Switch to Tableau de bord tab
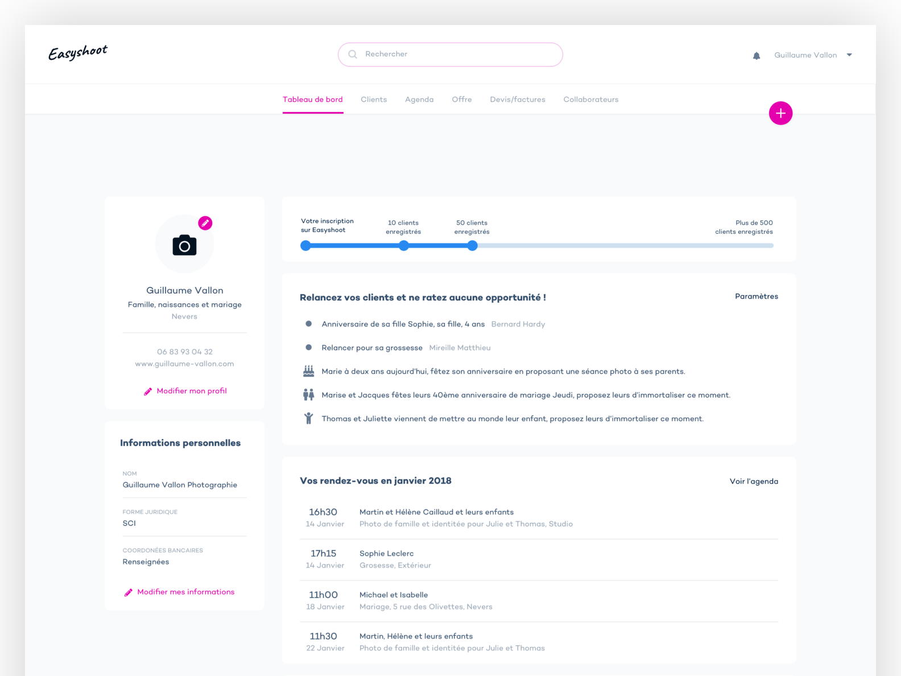This screenshot has height=676, width=901. click(313, 100)
